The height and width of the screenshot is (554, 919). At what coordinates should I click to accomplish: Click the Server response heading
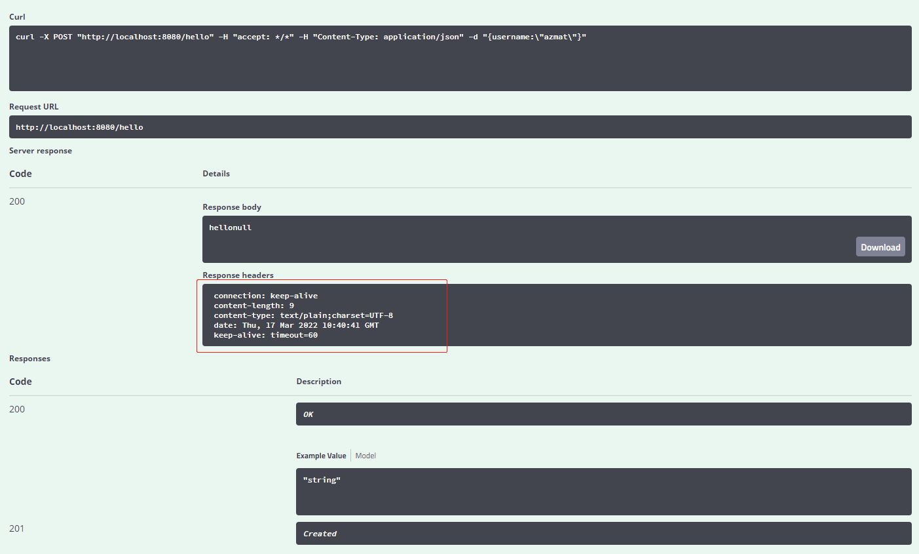point(41,151)
